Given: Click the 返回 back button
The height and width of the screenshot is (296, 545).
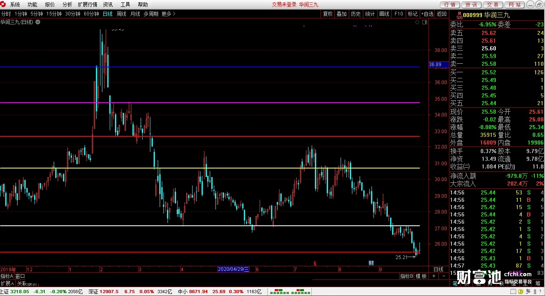Looking at the screenshot, I should [441, 14].
